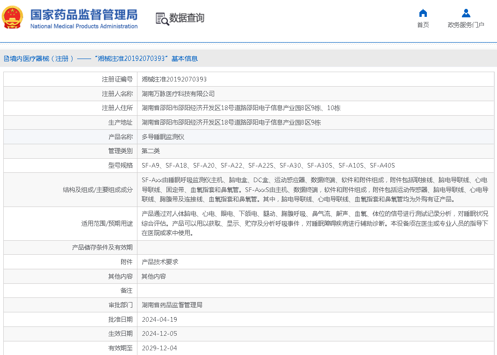This screenshot has height=355, width=497.
Task: Click the 结构及组成/主要组成成分 label
Action: 98,190
